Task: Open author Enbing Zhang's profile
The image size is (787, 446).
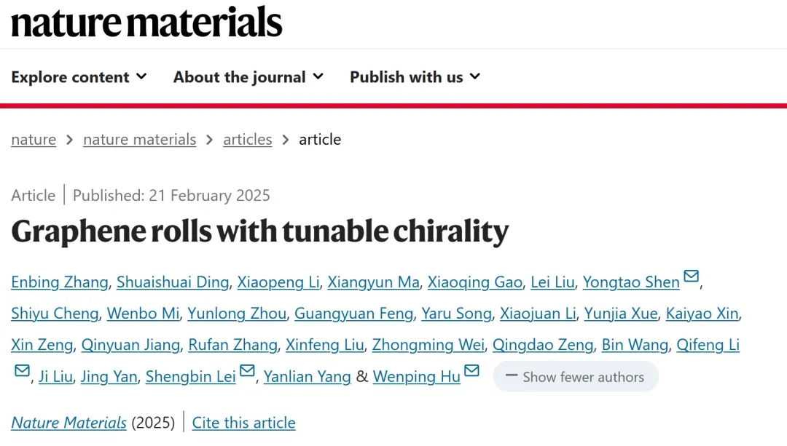Action: click(x=60, y=282)
